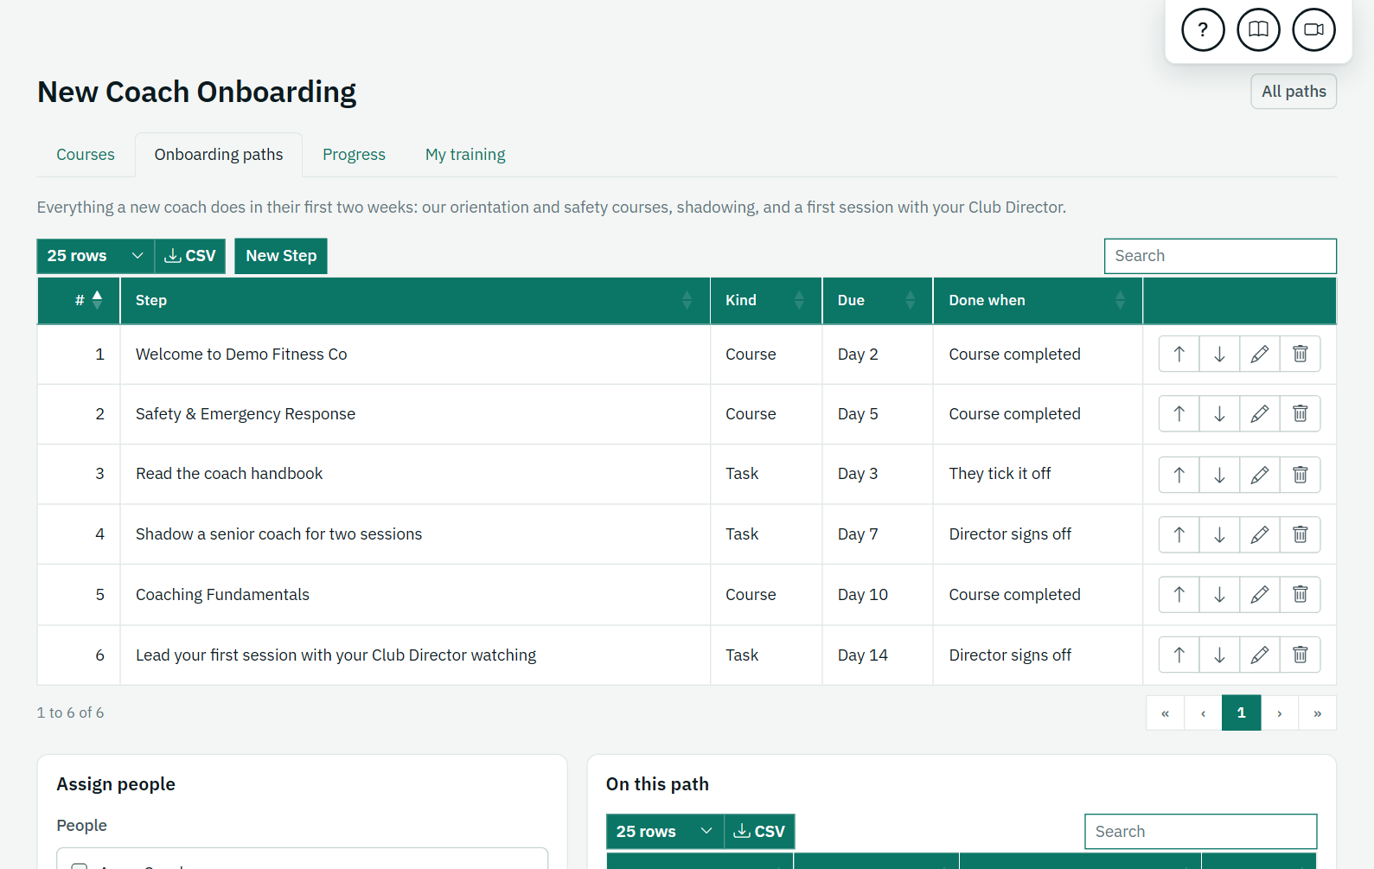Focus the 'On this path' Search field
Viewport: 1374px width, 869px height.
click(1200, 831)
